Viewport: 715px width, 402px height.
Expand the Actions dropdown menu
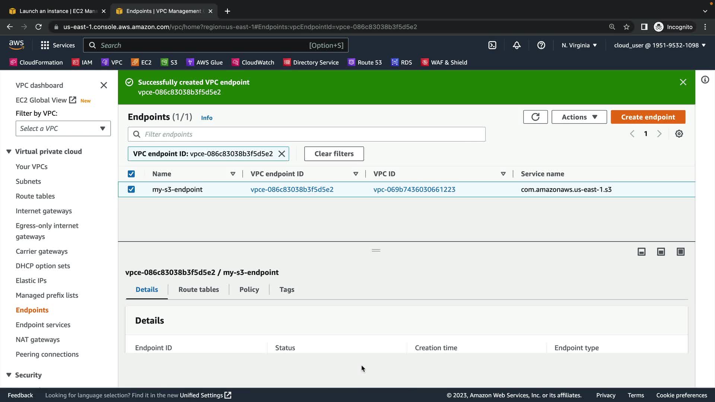click(x=579, y=117)
